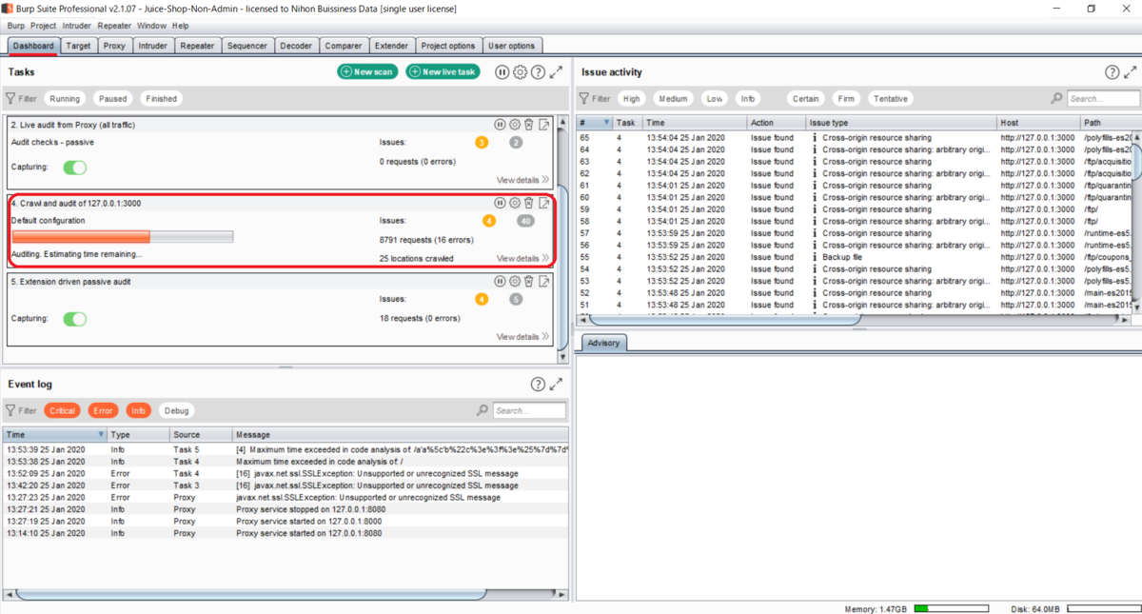Focus the Event log search field
The width and height of the screenshot is (1142, 614).
click(529, 410)
